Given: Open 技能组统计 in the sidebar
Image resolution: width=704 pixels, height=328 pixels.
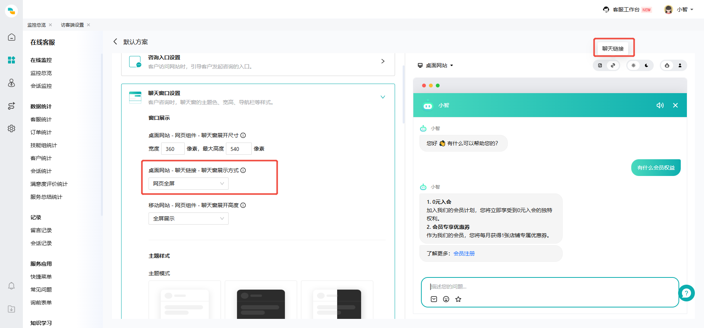Looking at the screenshot, I should click(44, 145).
